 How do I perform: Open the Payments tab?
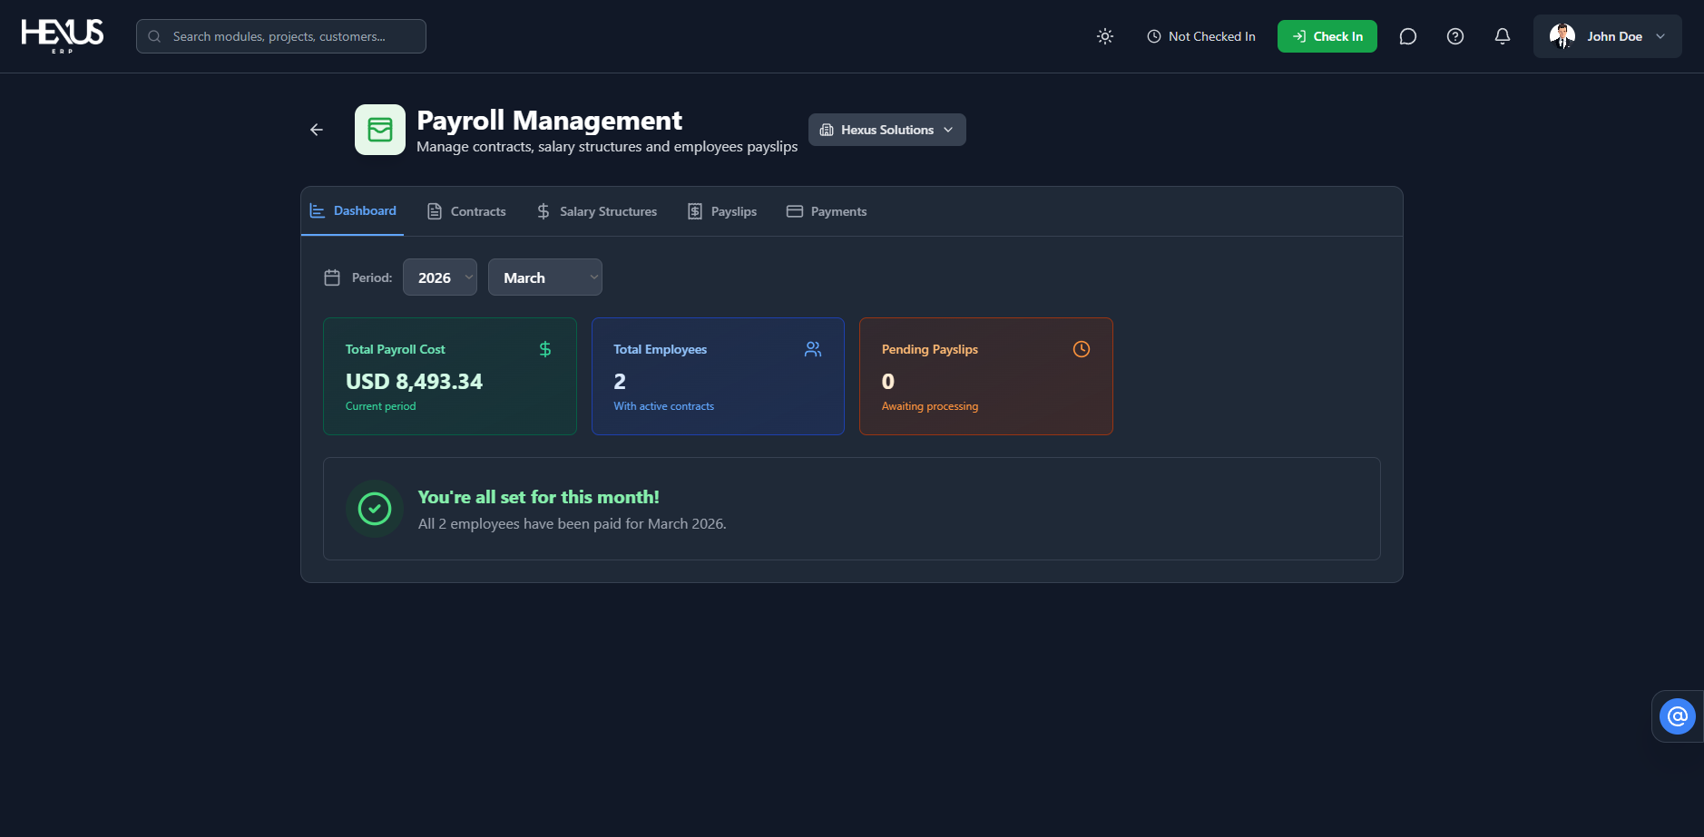[827, 211]
